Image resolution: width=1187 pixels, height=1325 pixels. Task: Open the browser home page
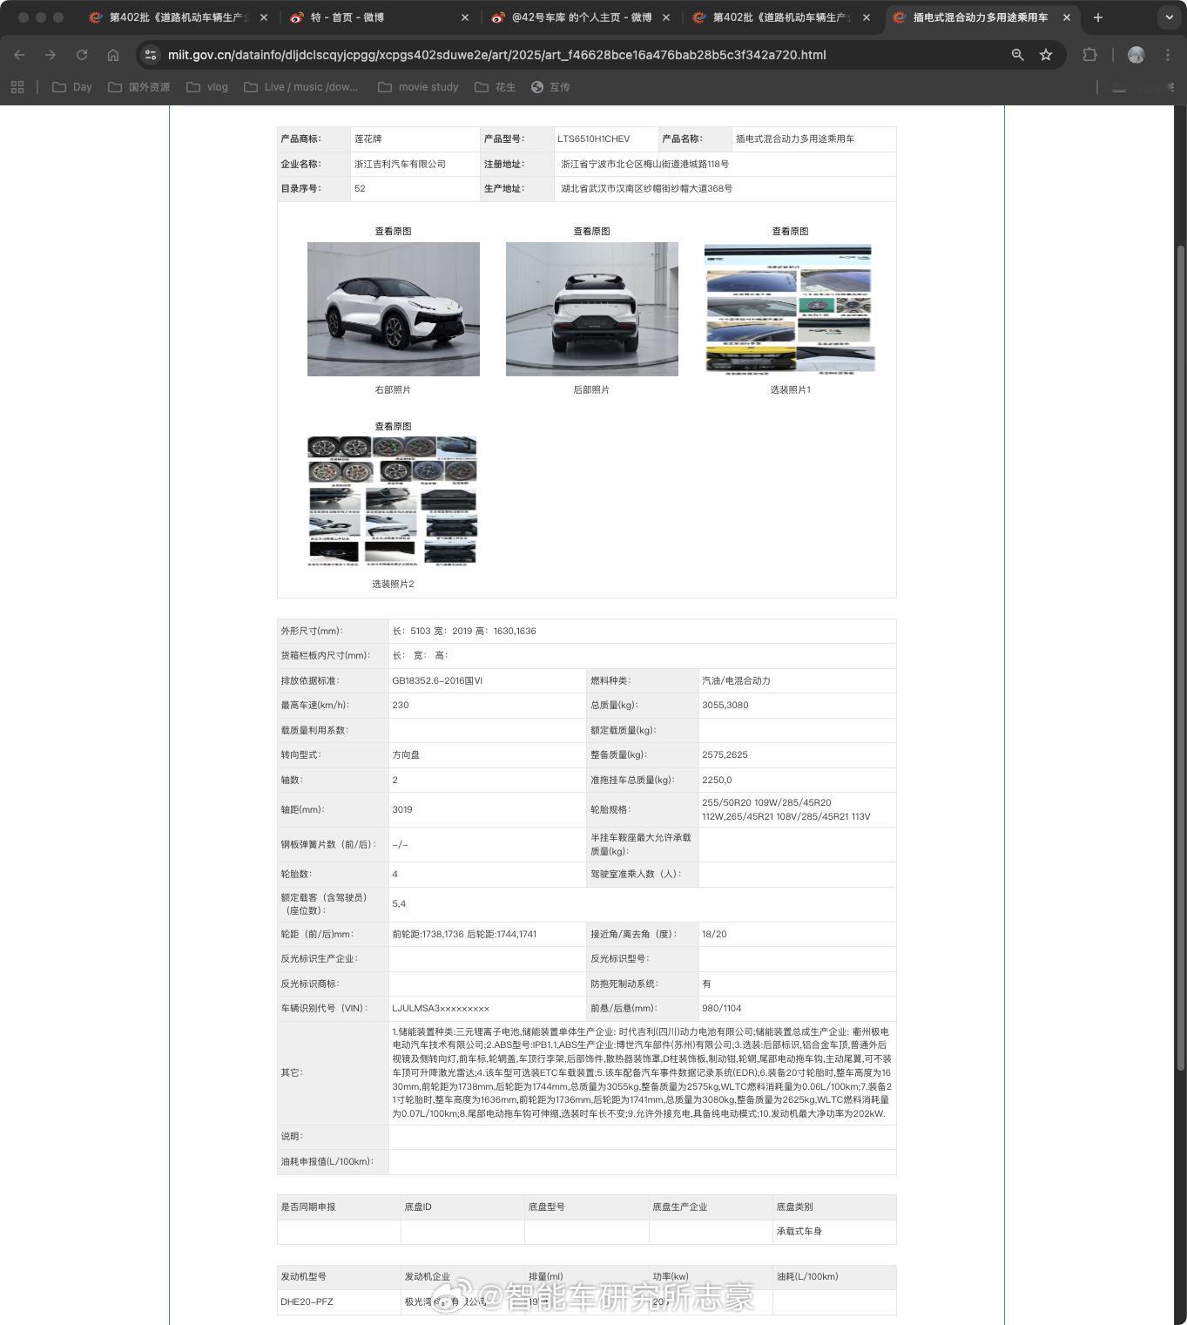pos(113,55)
